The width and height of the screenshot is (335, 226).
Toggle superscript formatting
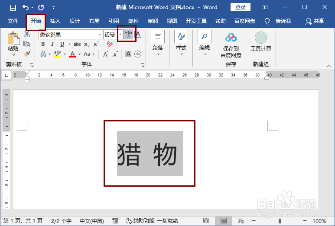coord(96,44)
